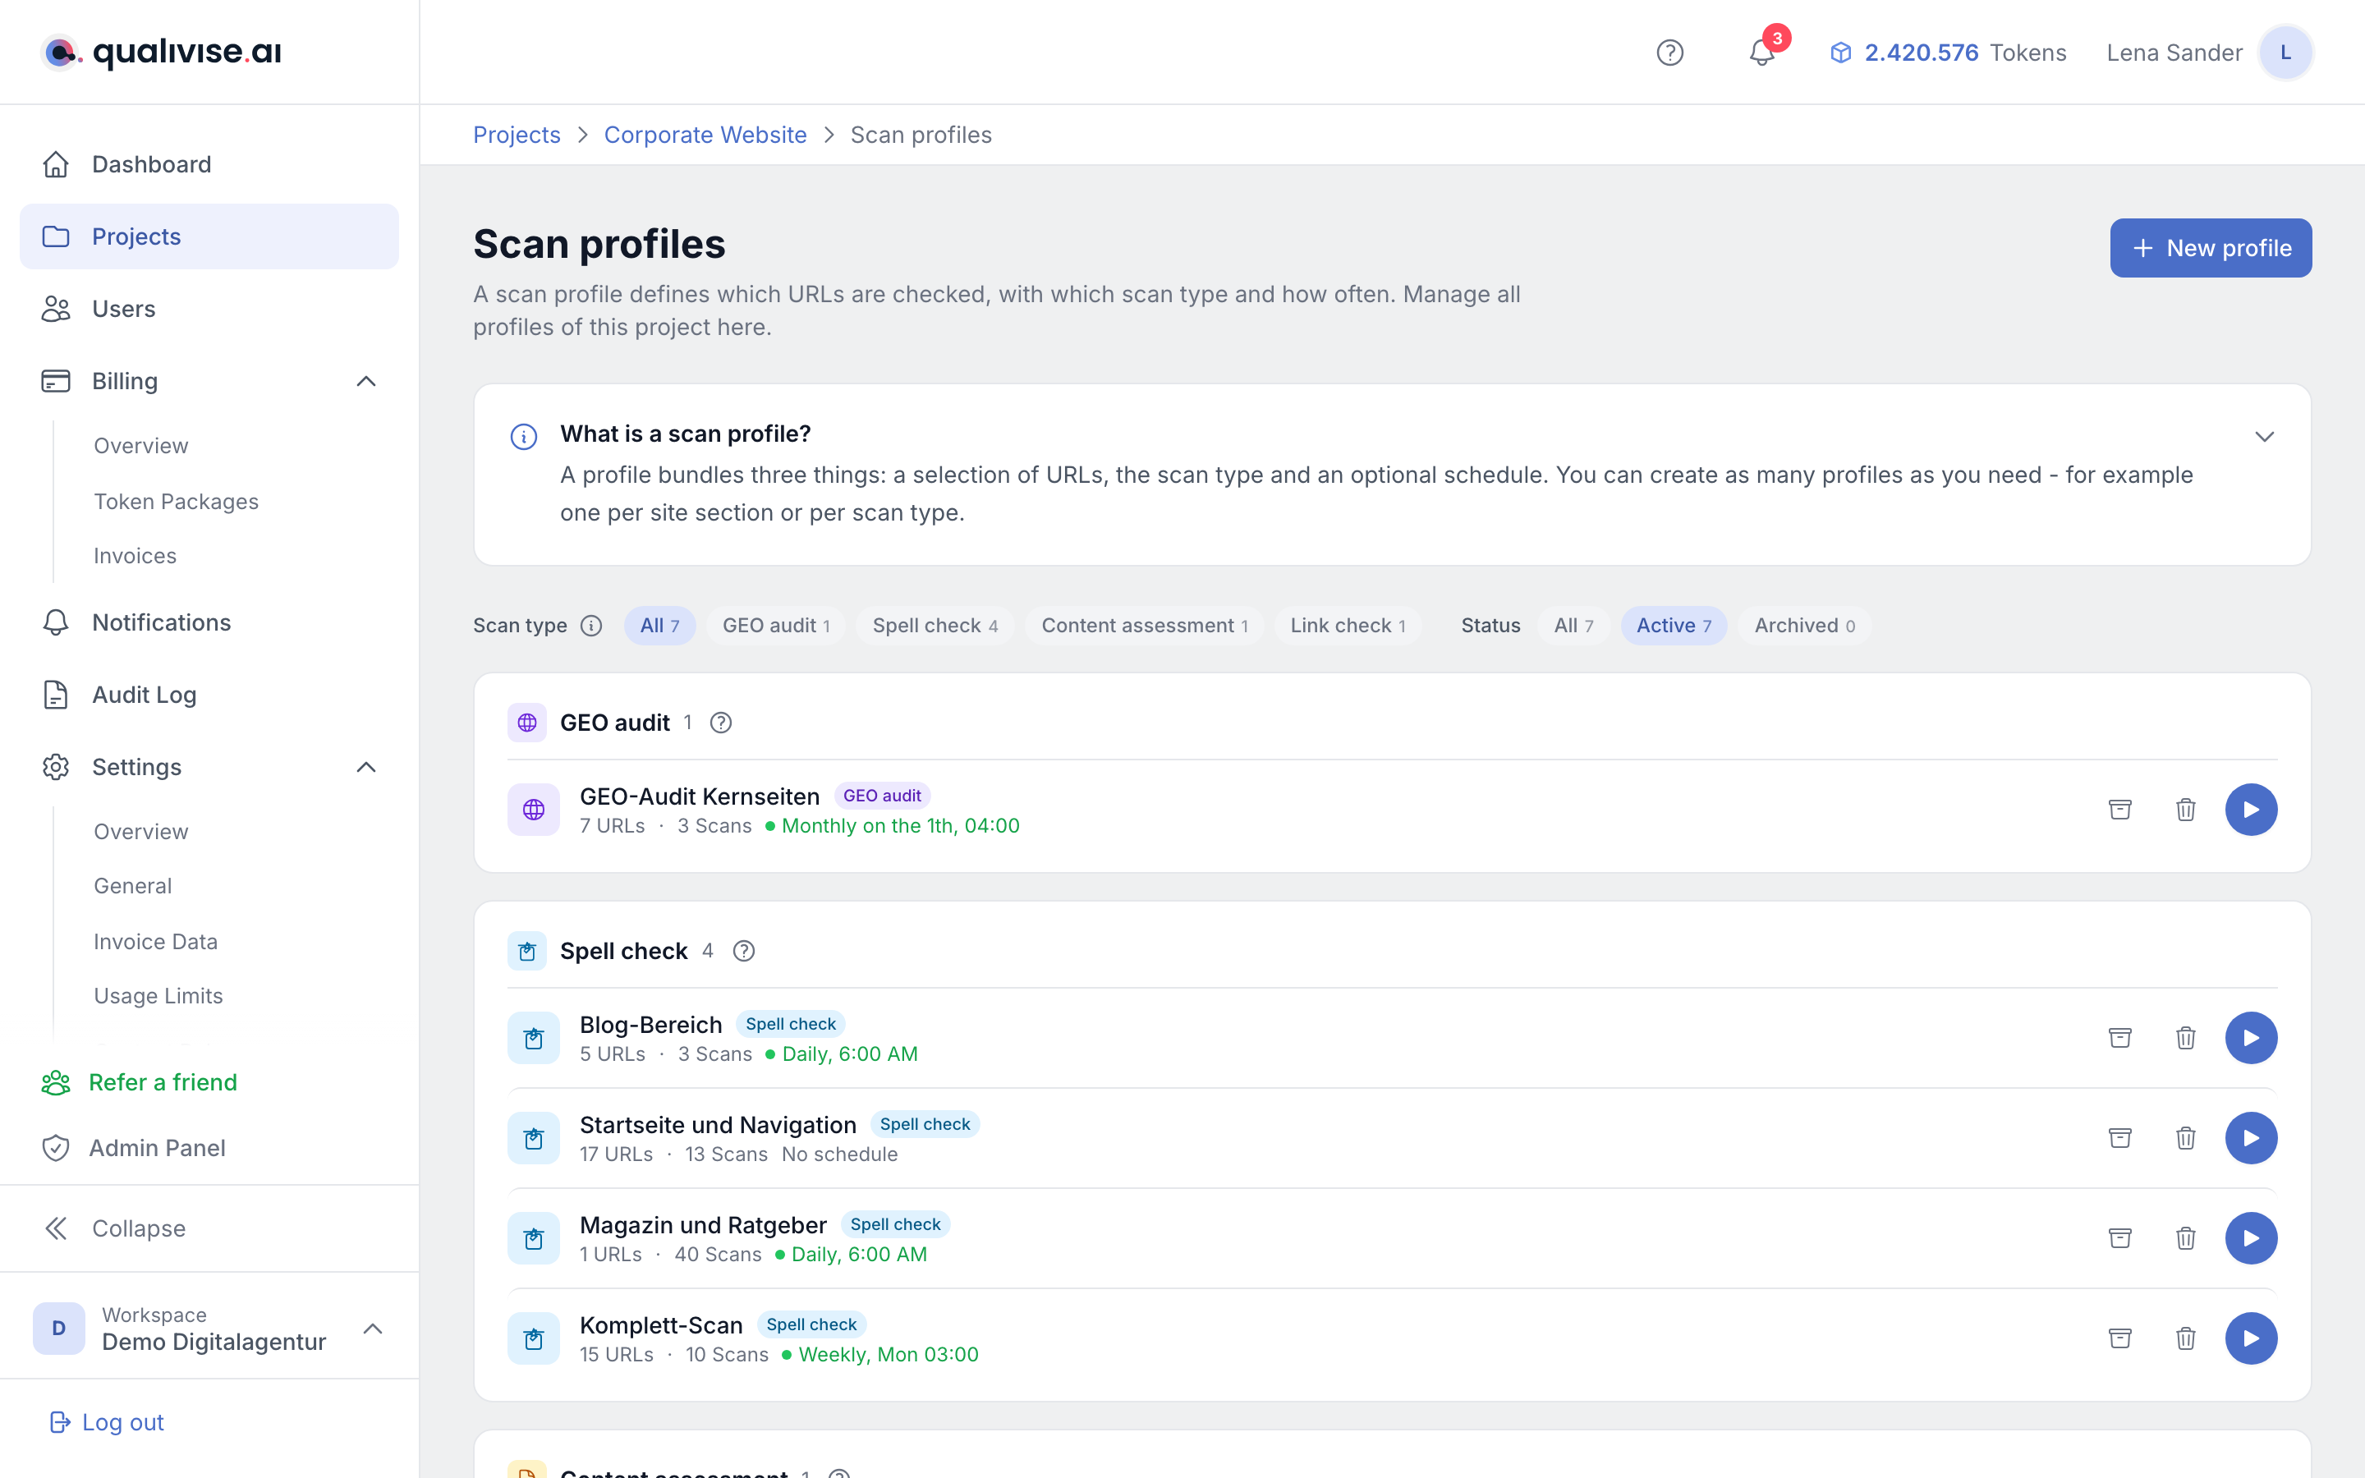Create a New profile
This screenshot has height=1478, width=2365.
click(x=2211, y=248)
